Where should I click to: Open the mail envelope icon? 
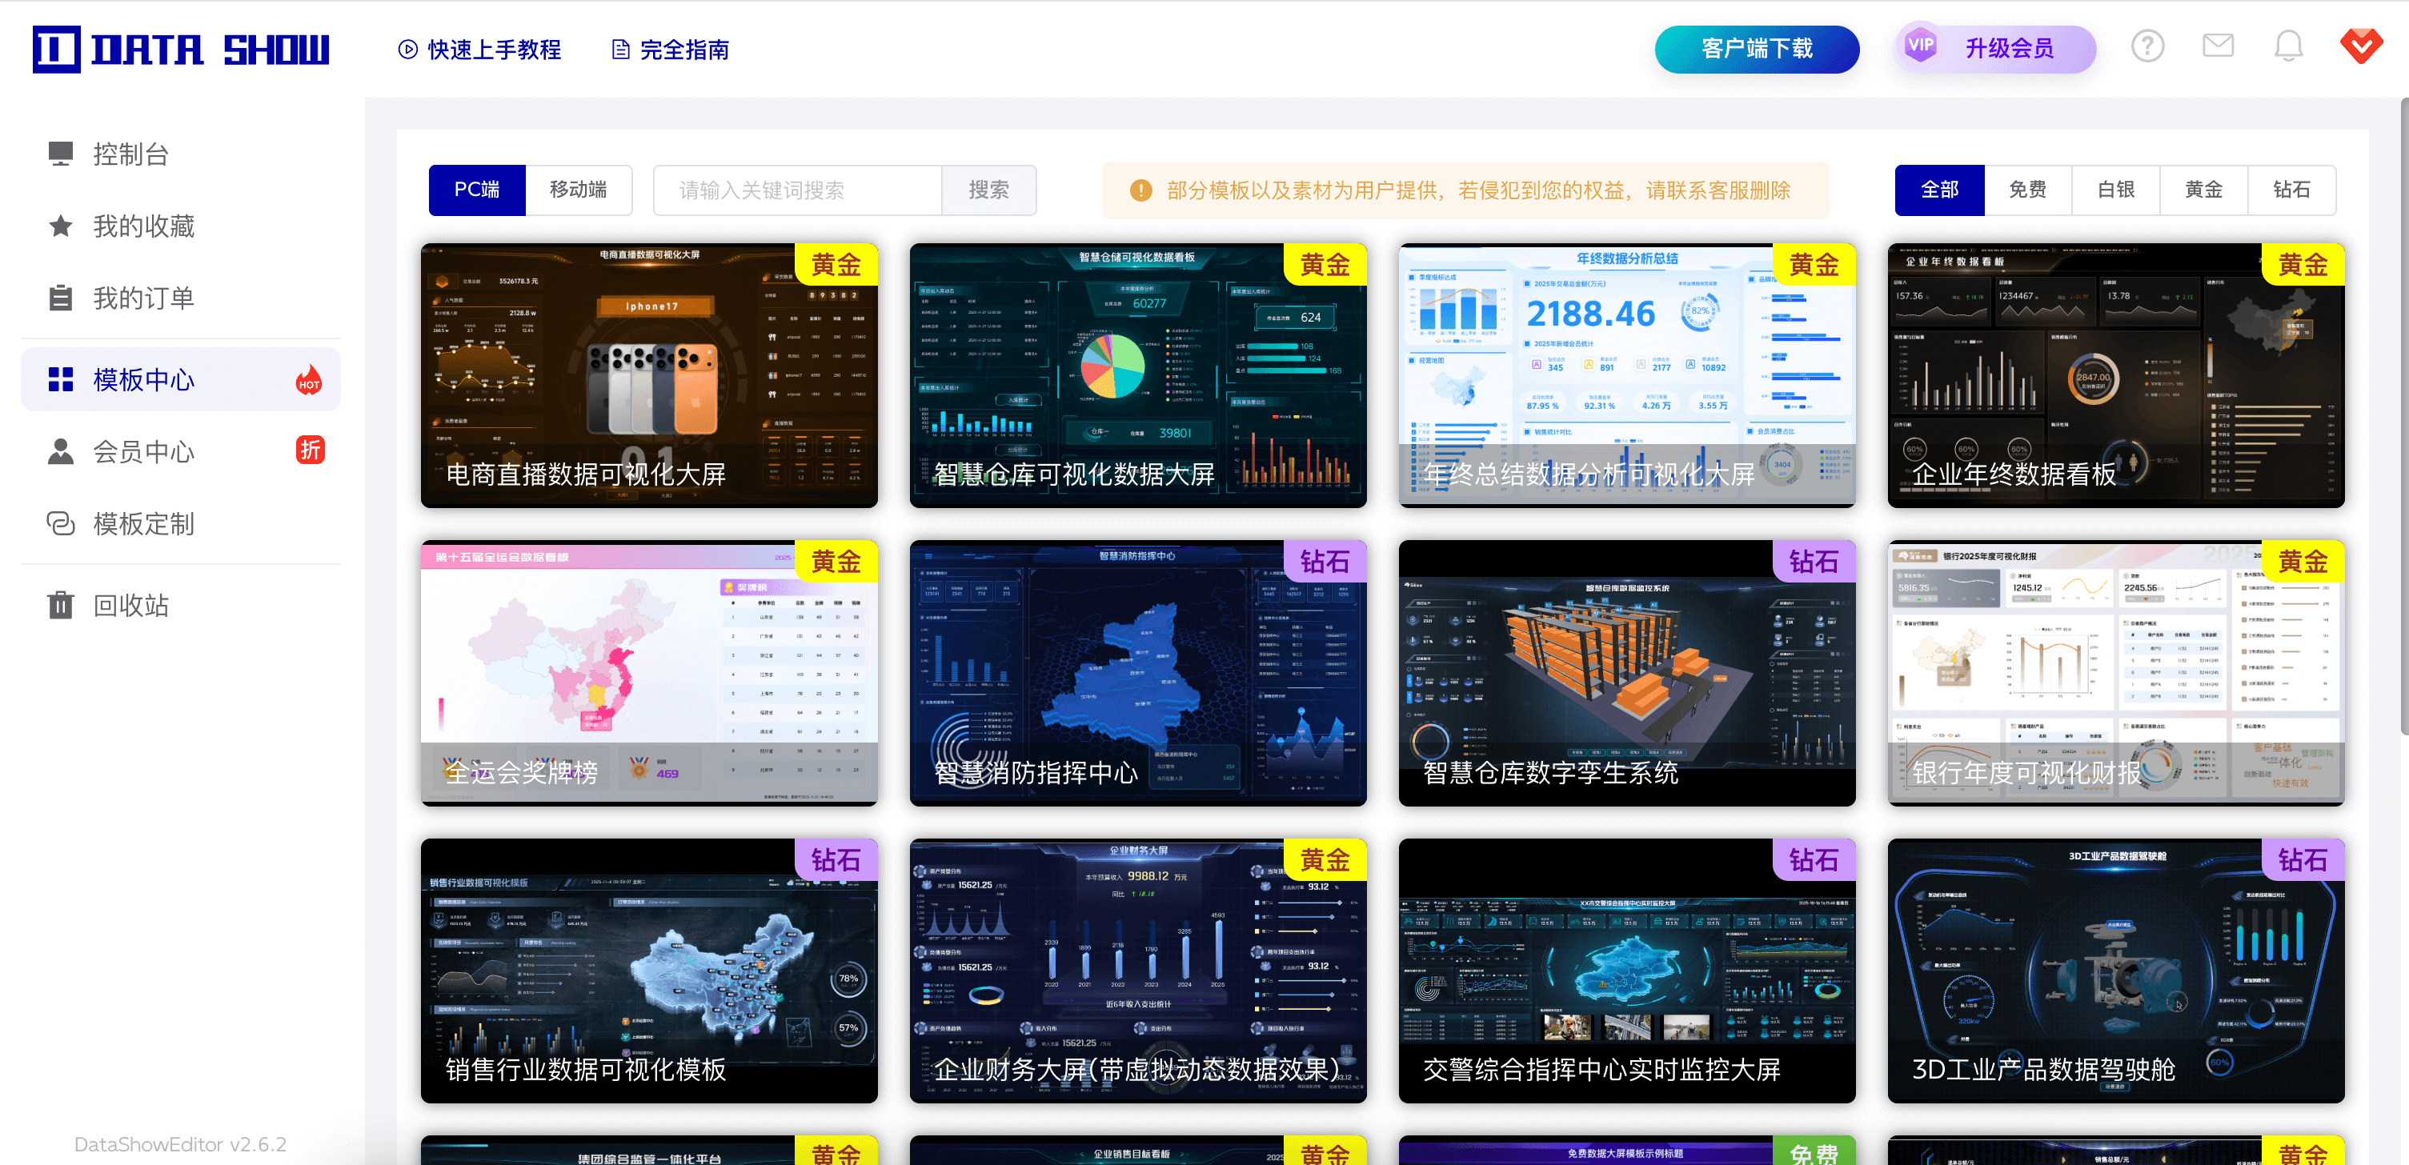(2217, 46)
